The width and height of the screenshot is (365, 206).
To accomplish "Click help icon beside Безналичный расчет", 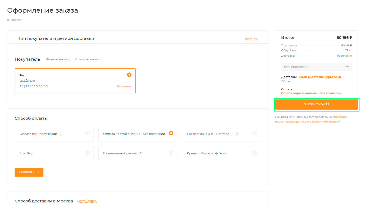I will [141, 154].
